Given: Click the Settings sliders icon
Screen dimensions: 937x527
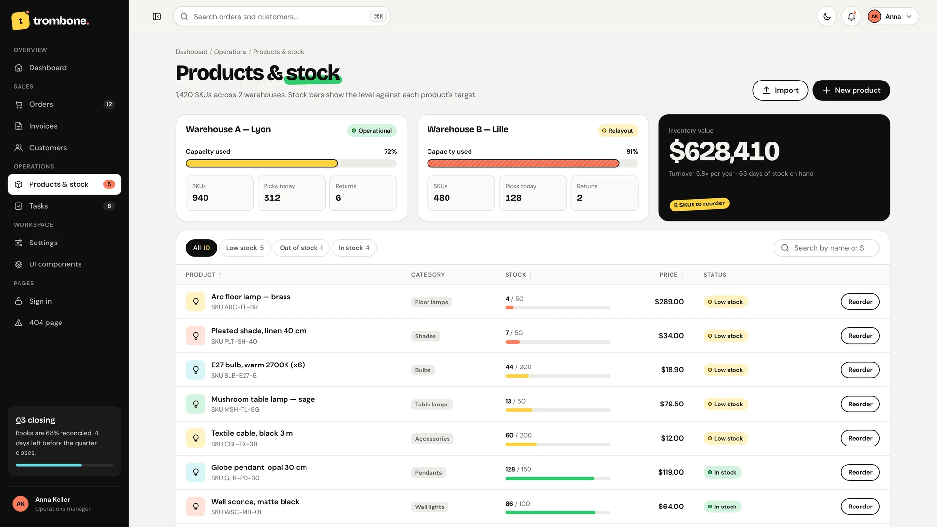Looking at the screenshot, I should click(x=19, y=243).
